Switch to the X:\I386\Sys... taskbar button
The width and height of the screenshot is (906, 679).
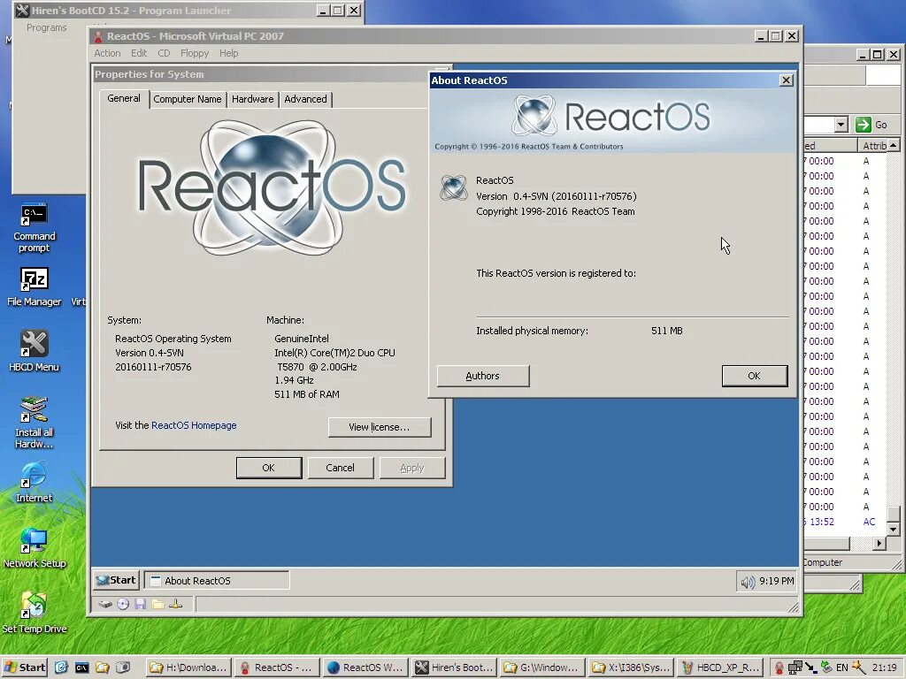tap(632, 668)
